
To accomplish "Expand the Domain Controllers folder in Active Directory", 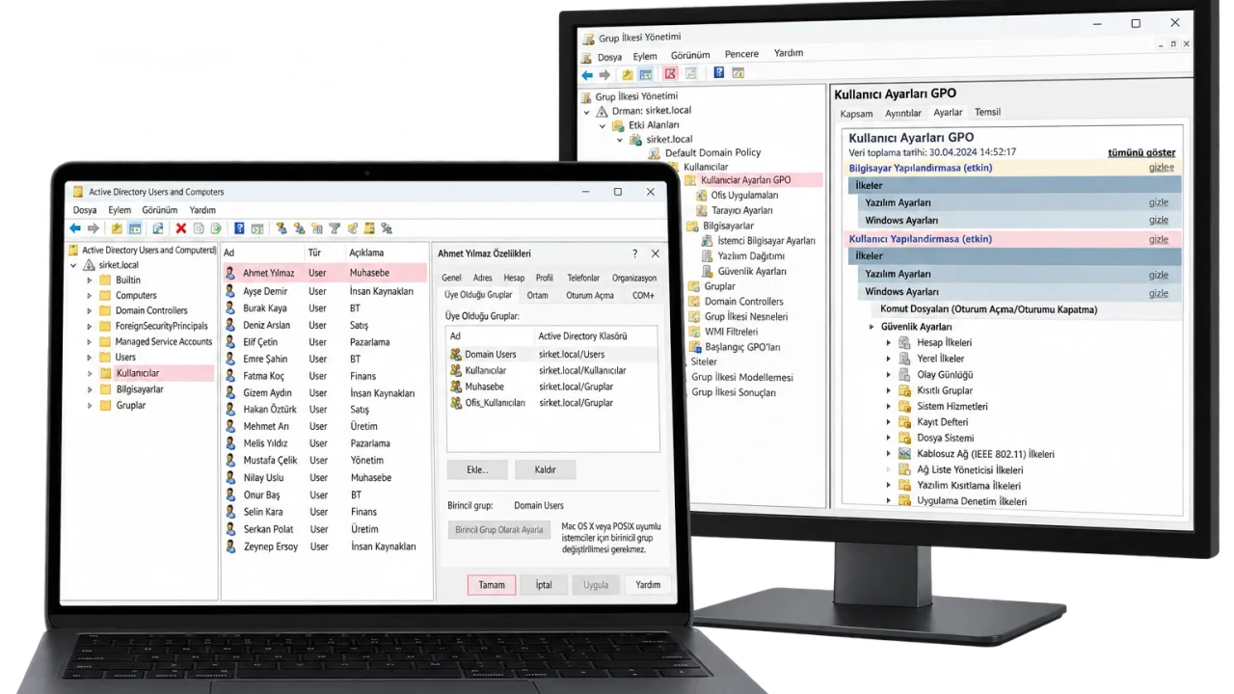I will [90, 310].
